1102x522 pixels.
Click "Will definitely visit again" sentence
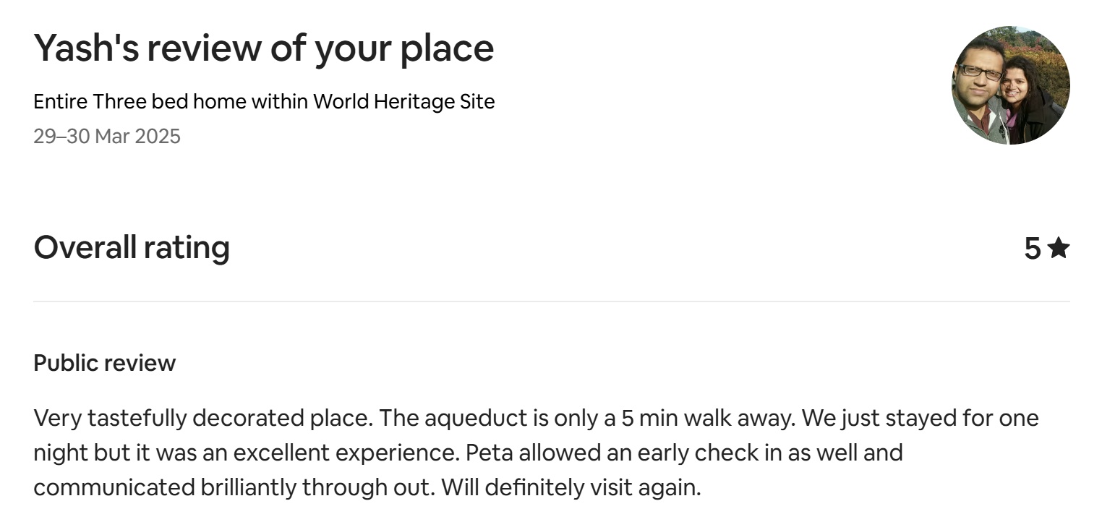(x=571, y=487)
